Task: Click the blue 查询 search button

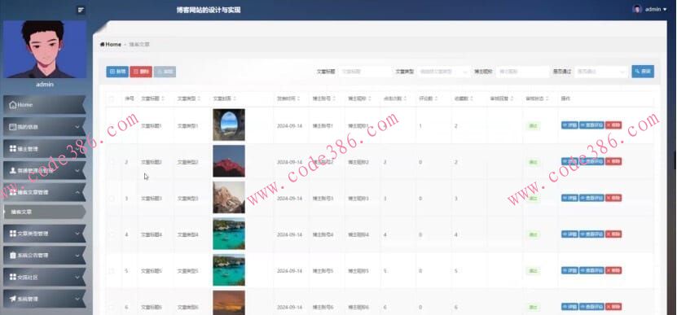Action: point(643,72)
